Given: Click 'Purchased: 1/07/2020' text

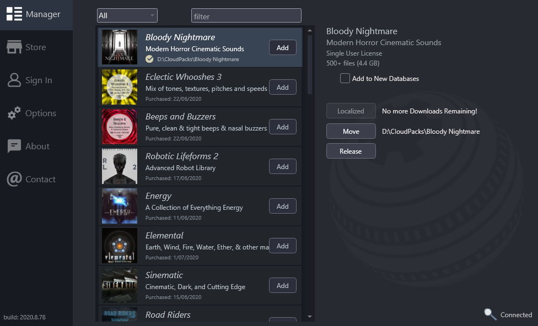Looking at the screenshot, I should tap(172, 257).
